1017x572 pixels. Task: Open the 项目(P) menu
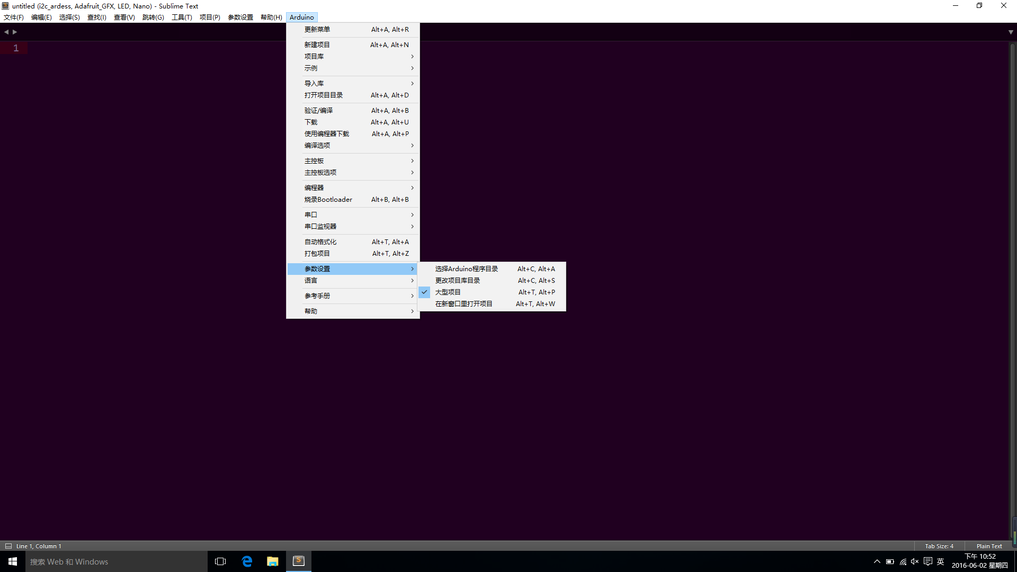[x=210, y=17]
